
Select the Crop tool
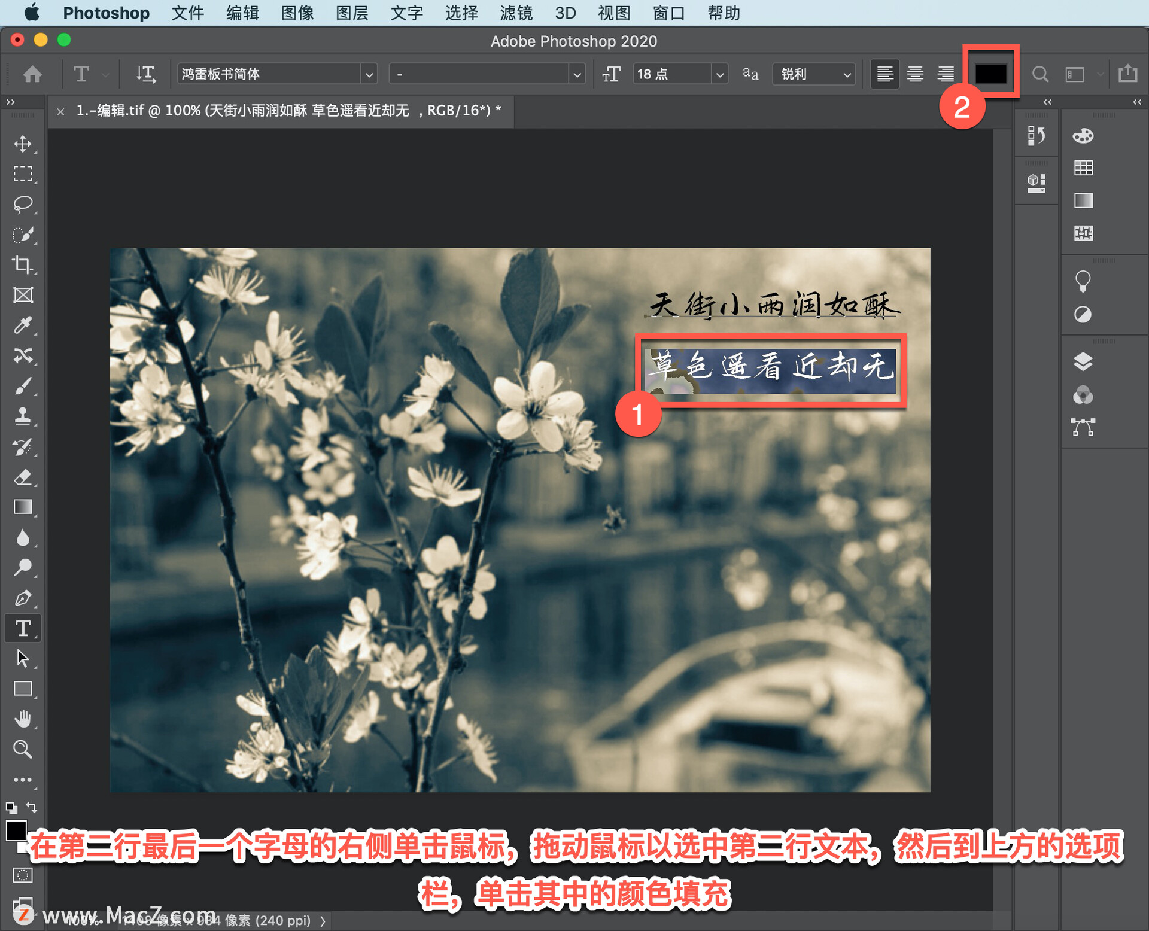[23, 264]
